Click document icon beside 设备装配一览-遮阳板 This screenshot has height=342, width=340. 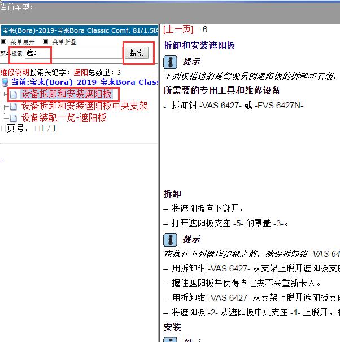tap(14, 118)
